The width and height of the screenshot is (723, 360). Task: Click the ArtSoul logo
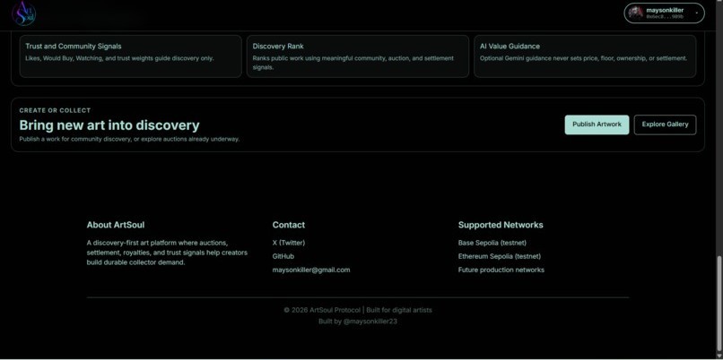[24, 13]
